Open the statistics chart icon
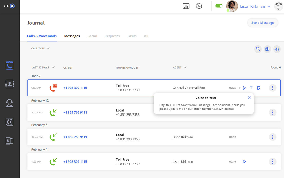The height and width of the screenshot is (178, 284). tap(186, 6)
